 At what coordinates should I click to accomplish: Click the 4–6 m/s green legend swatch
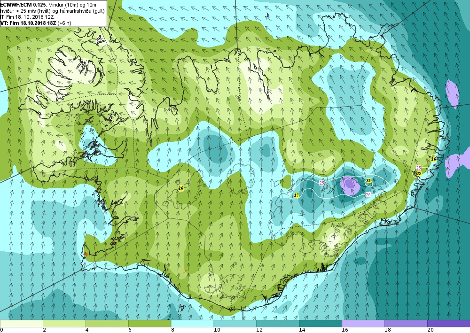coord(107,324)
